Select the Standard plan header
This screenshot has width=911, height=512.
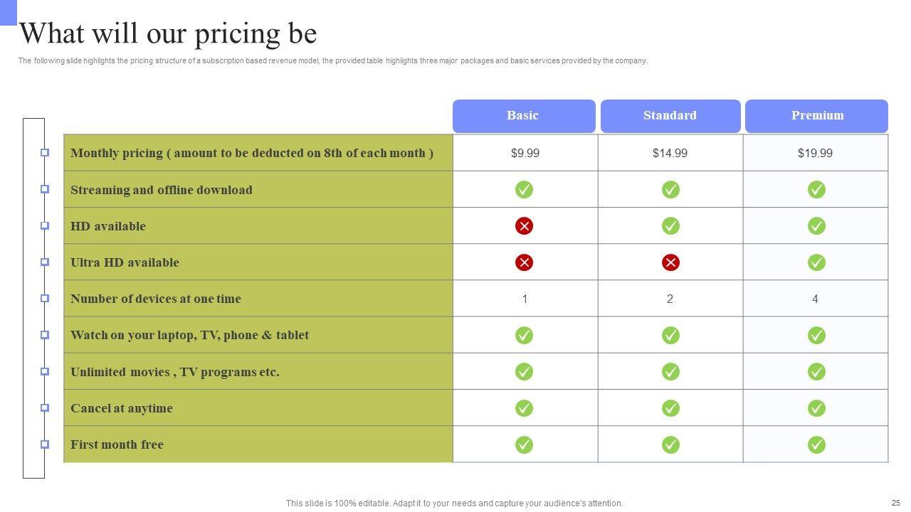point(670,116)
